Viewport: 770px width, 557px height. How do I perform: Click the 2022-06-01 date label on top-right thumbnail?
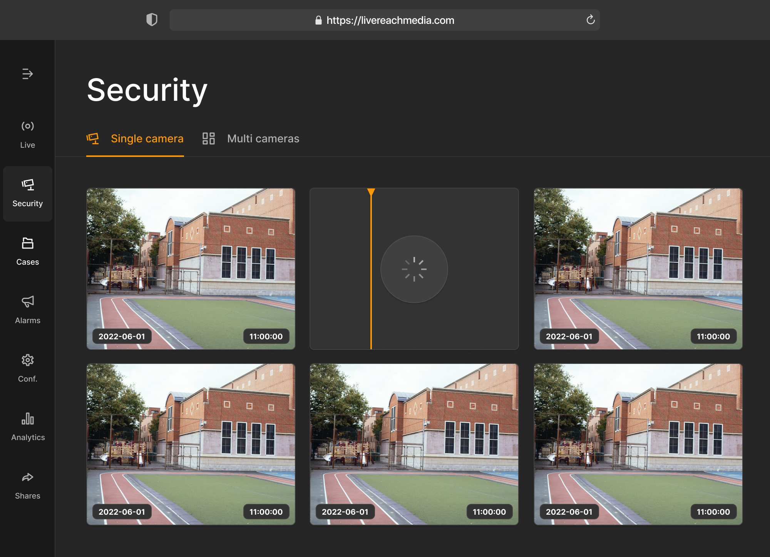coord(569,336)
